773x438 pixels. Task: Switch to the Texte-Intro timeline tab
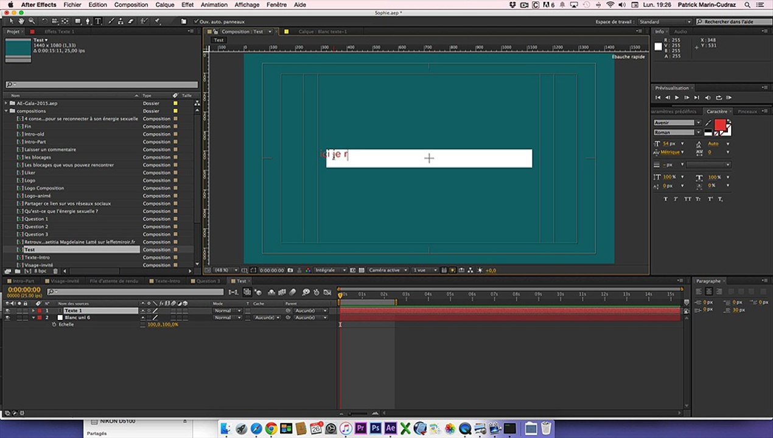[167, 281]
